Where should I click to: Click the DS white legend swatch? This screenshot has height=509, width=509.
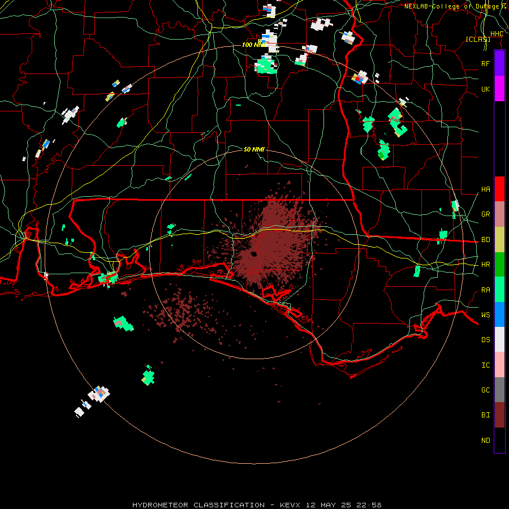point(499,339)
